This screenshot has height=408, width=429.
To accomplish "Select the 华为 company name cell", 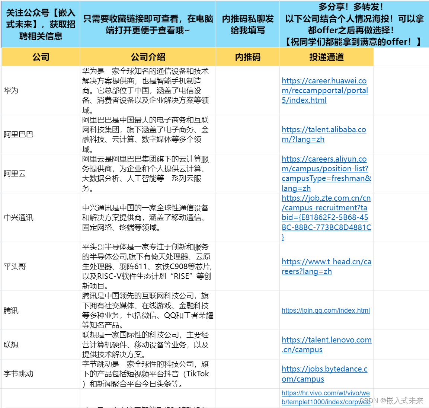I will pyautogui.click(x=41, y=90).
